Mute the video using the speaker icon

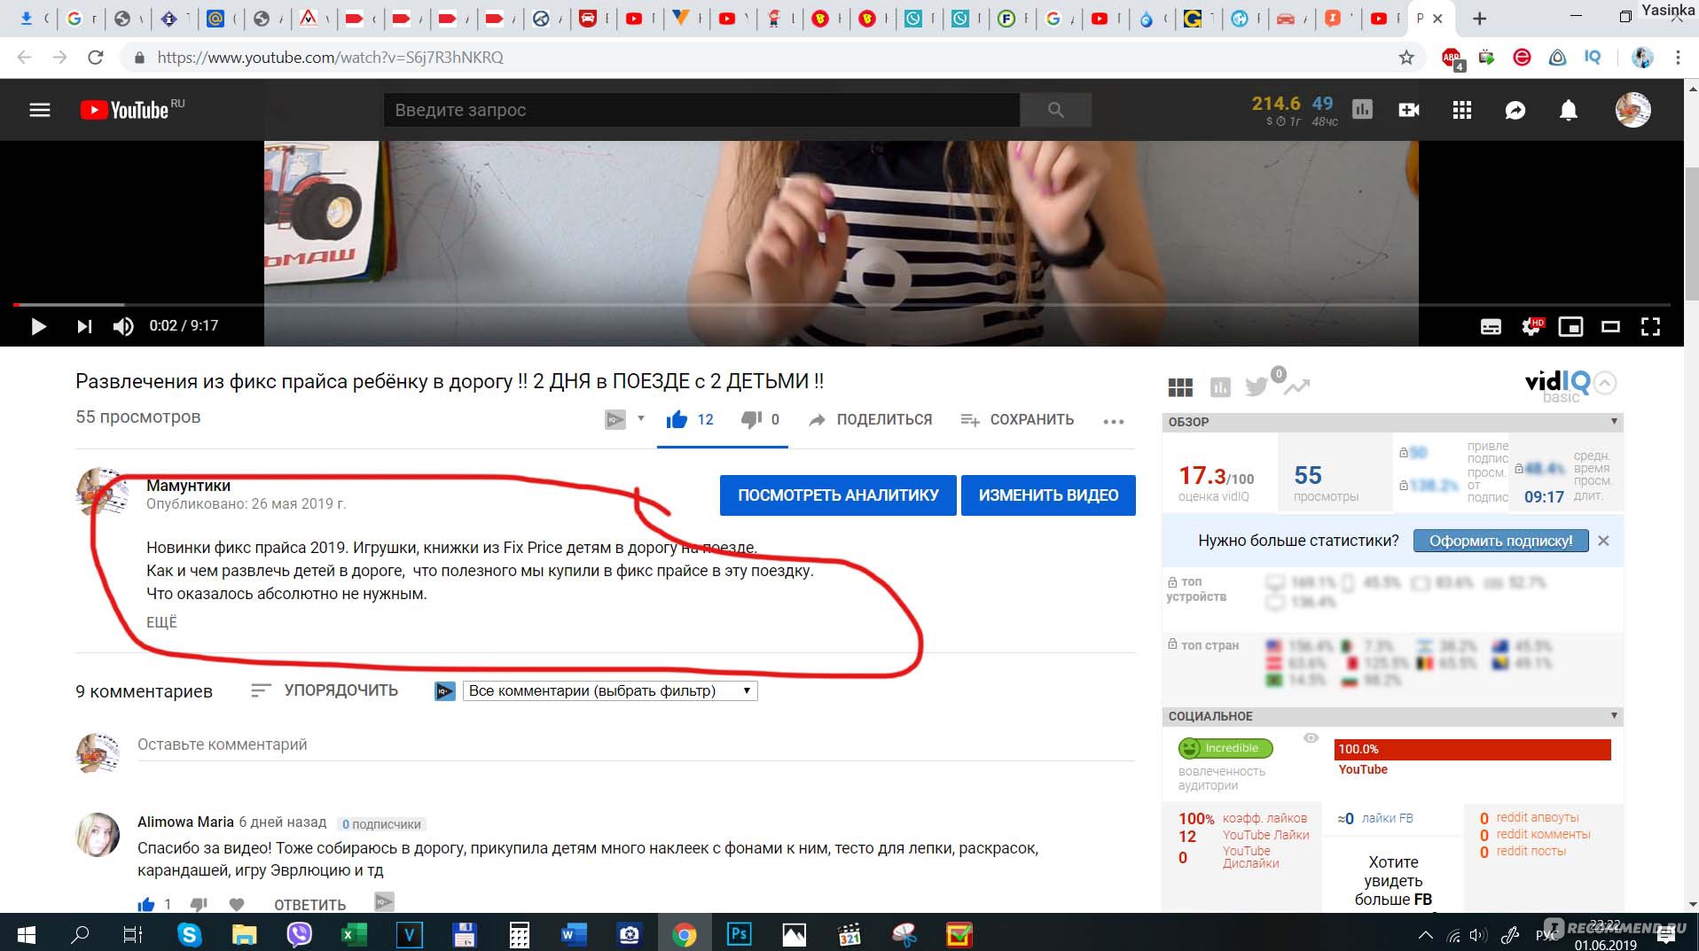coord(123,326)
